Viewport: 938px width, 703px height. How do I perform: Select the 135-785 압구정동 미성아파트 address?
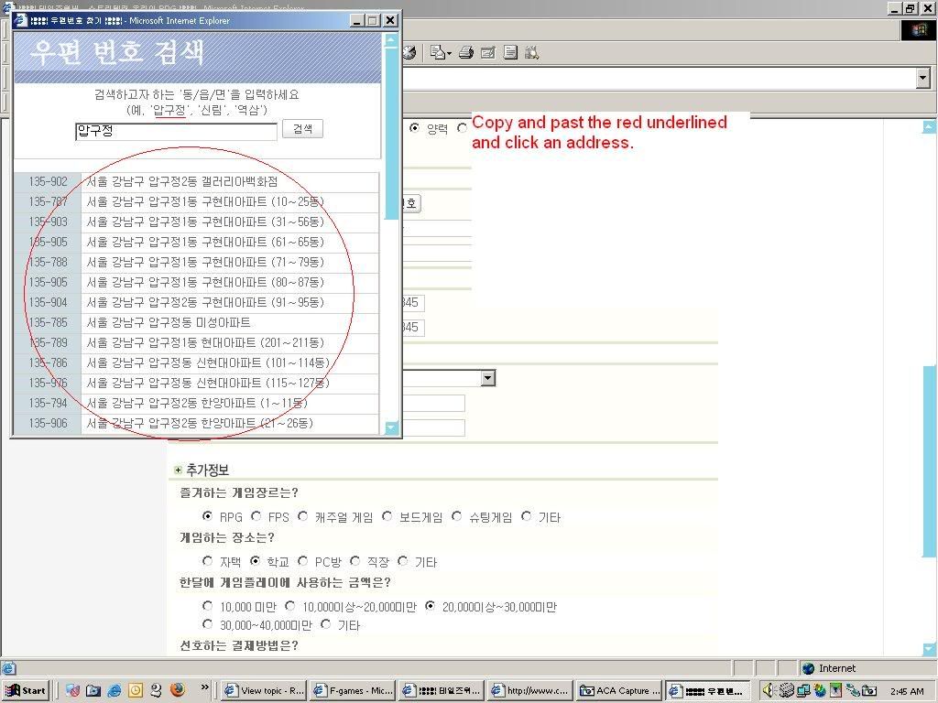[169, 322]
